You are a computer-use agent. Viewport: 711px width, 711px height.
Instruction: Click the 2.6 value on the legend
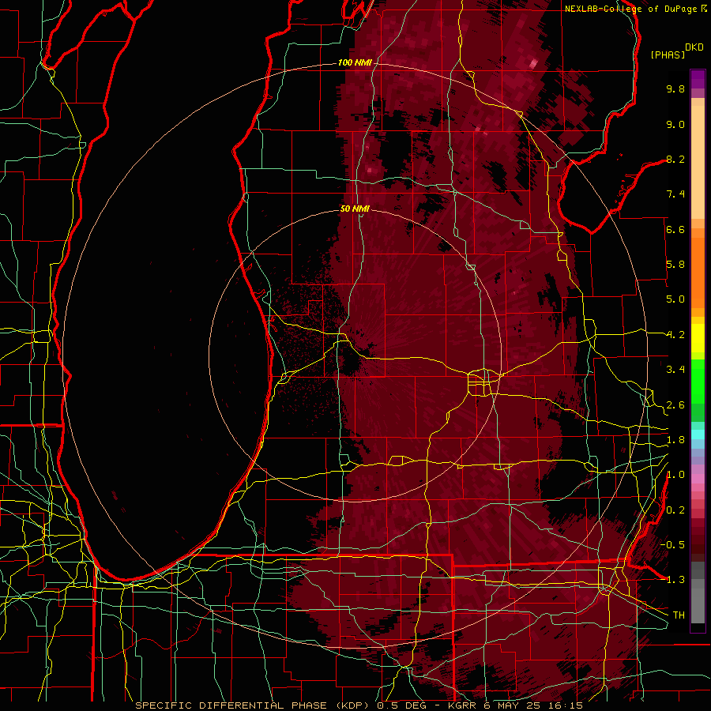tap(675, 405)
